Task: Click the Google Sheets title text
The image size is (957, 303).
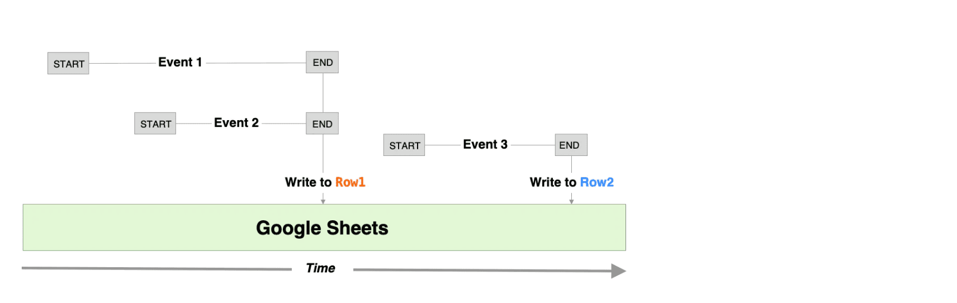Action: [x=322, y=228]
